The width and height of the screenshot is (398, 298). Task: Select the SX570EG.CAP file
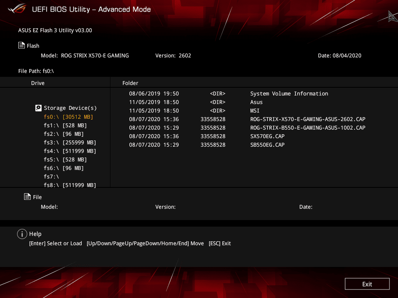pyautogui.click(x=267, y=136)
